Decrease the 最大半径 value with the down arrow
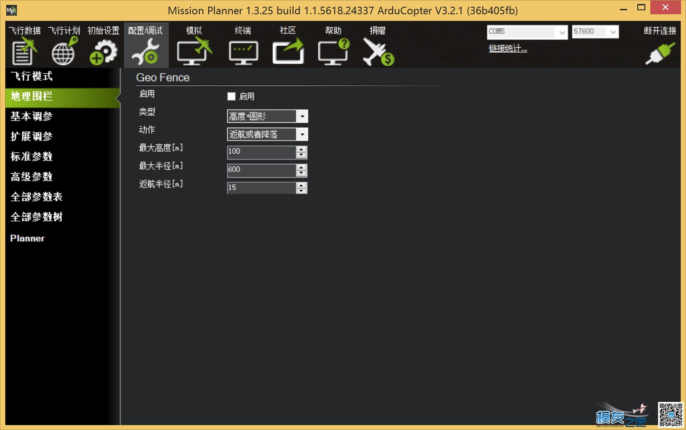Viewport: 686px width, 430px height. click(302, 173)
